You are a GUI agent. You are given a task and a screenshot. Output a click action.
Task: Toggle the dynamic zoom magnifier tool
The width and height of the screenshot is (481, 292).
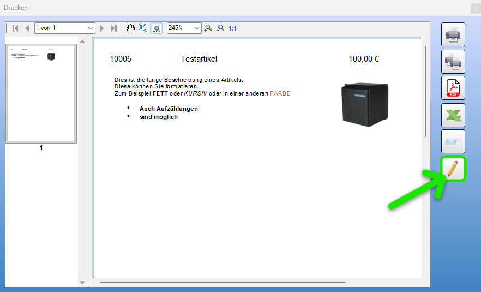click(157, 28)
